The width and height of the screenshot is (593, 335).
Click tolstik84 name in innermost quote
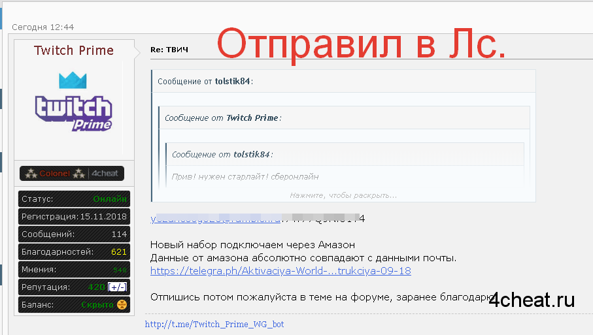pos(252,155)
